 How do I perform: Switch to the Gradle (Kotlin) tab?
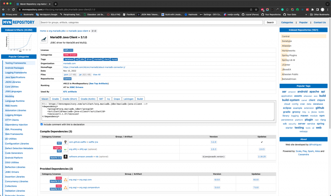[x=88, y=99]
